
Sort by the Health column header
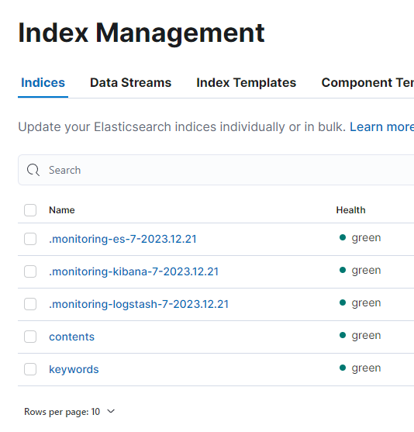point(350,210)
